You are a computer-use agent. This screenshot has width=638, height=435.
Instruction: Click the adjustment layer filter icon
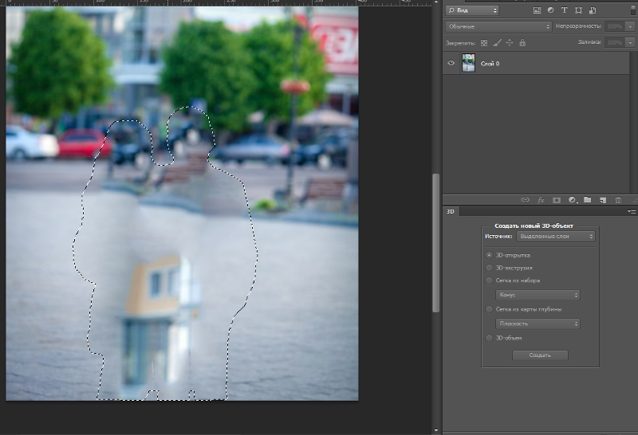point(550,10)
